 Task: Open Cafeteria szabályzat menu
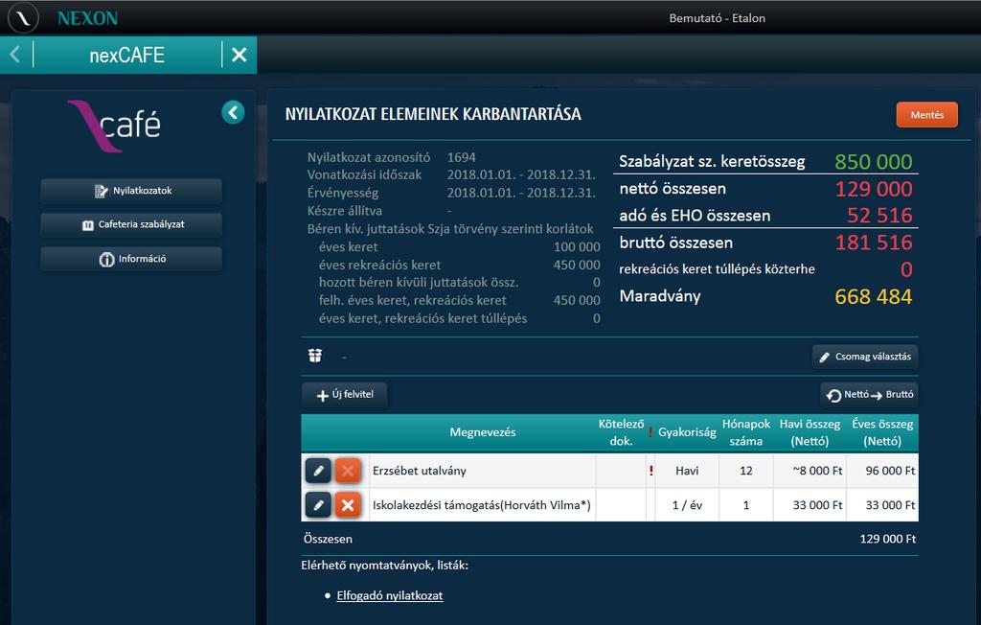click(x=131, y=225)
